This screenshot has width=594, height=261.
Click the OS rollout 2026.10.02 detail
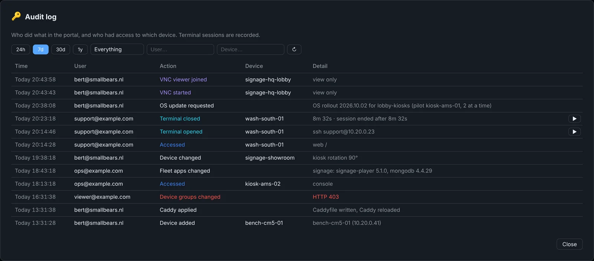pyautogui.click(x=402, y=106)
